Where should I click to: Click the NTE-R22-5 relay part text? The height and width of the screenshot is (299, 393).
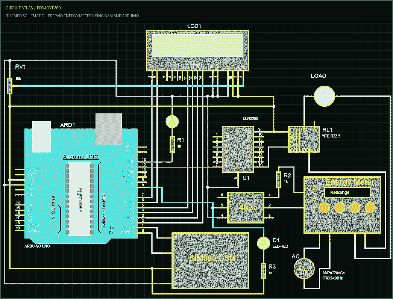click(x=331, y=136)
